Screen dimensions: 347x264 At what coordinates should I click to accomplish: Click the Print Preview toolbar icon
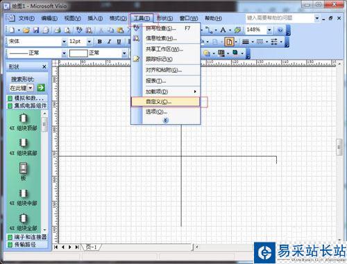pos(67,30)
